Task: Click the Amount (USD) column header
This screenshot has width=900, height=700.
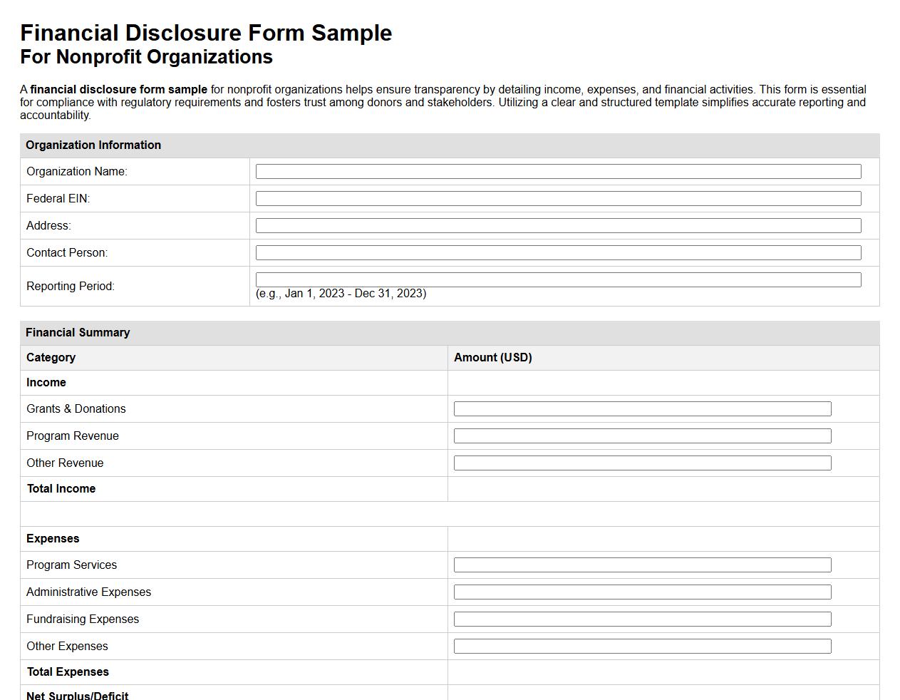Action: (492, 357)
